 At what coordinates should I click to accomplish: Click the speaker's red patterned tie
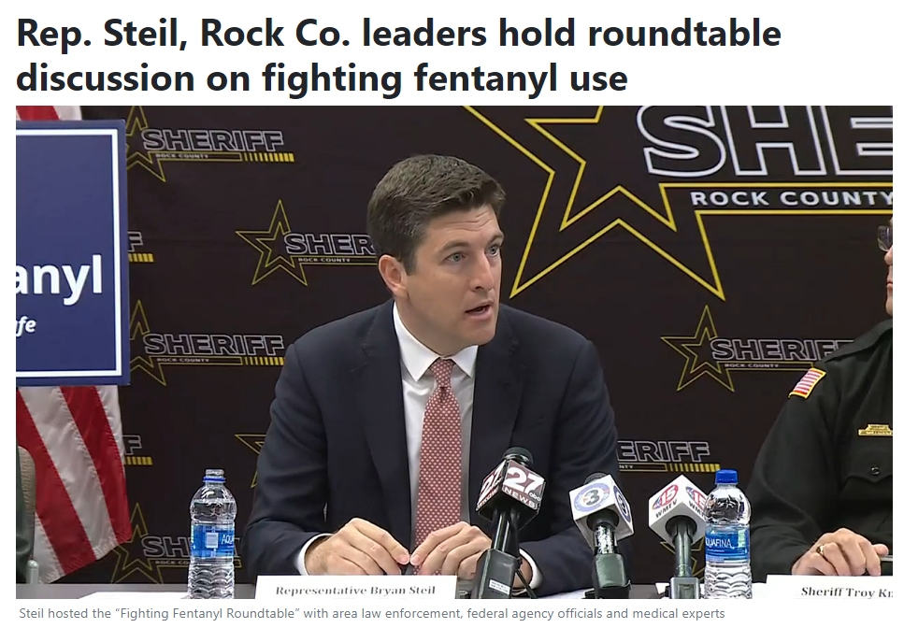(441, 450)
